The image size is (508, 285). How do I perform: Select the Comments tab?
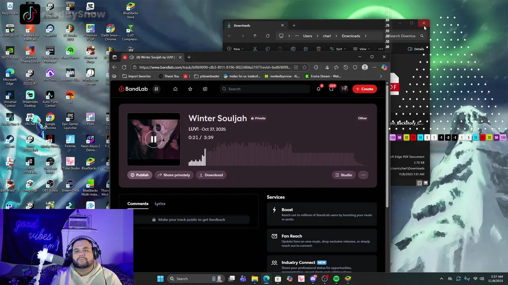pyautogui.click(x=138, y=203)
